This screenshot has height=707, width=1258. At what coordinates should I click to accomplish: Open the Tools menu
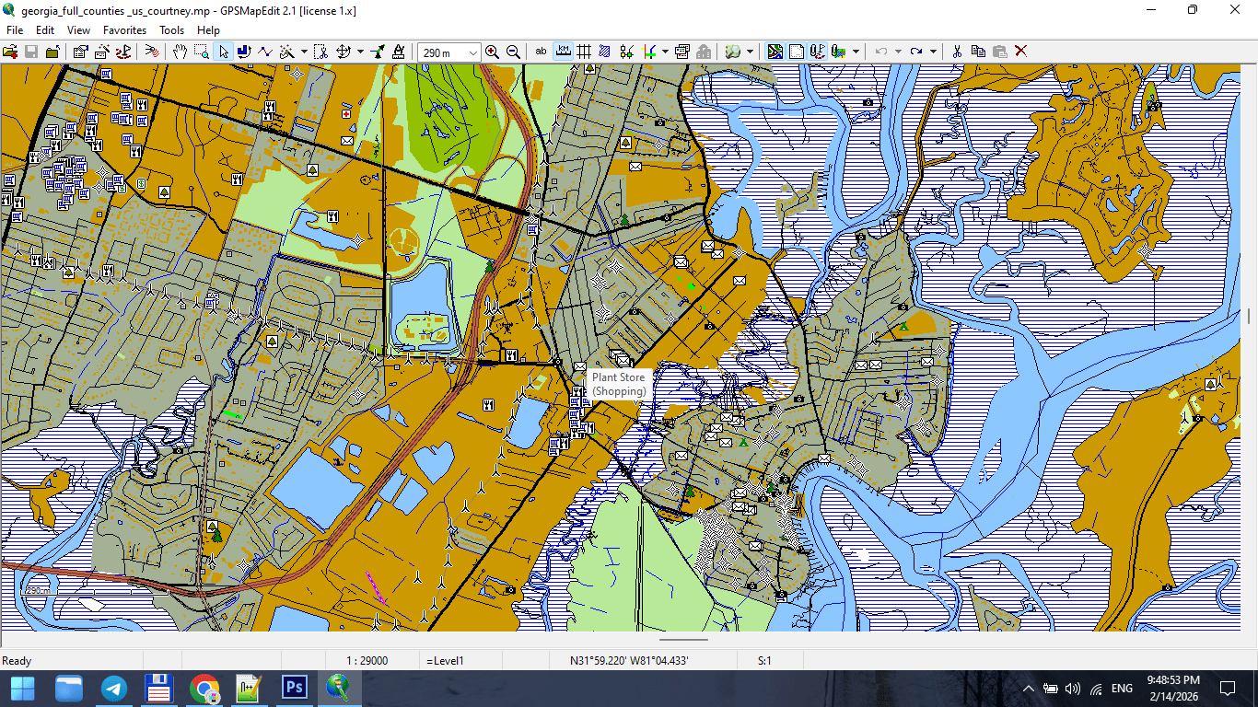pyautogui.click(x=171, y=29)
